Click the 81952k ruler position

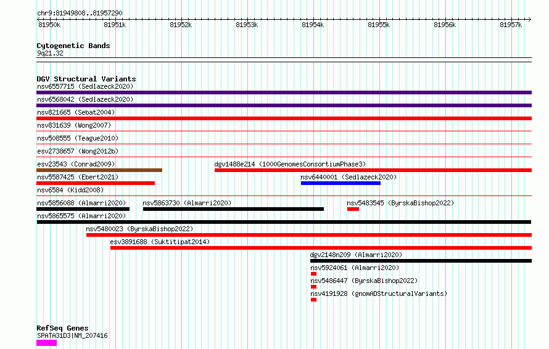(181, 25)
